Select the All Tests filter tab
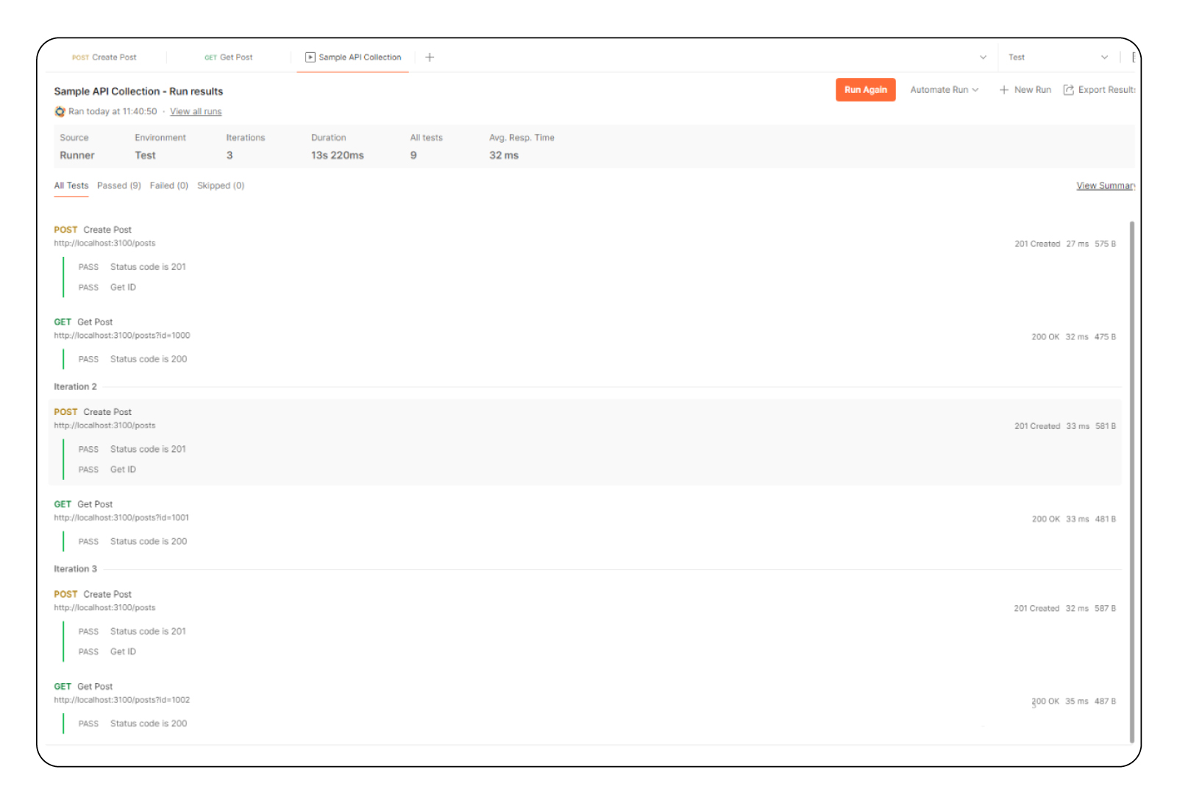Image resolution: width=1177 pixels, height=803 pixels. tap(71, 185)
